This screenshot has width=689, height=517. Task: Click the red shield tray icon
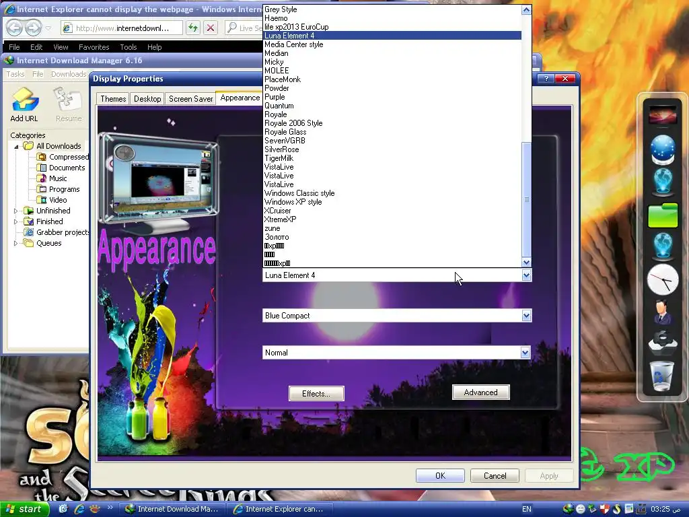click(x=605, y=509)
